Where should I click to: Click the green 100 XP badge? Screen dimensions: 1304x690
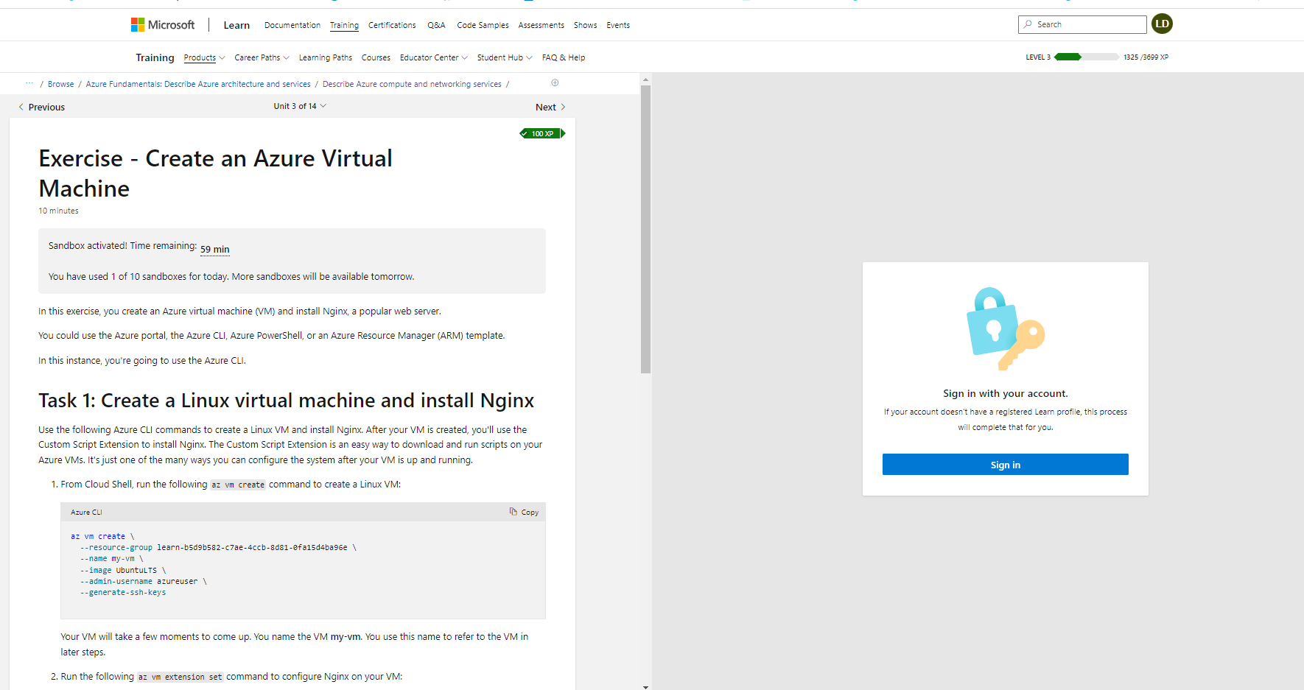click(x=541, y=133)
